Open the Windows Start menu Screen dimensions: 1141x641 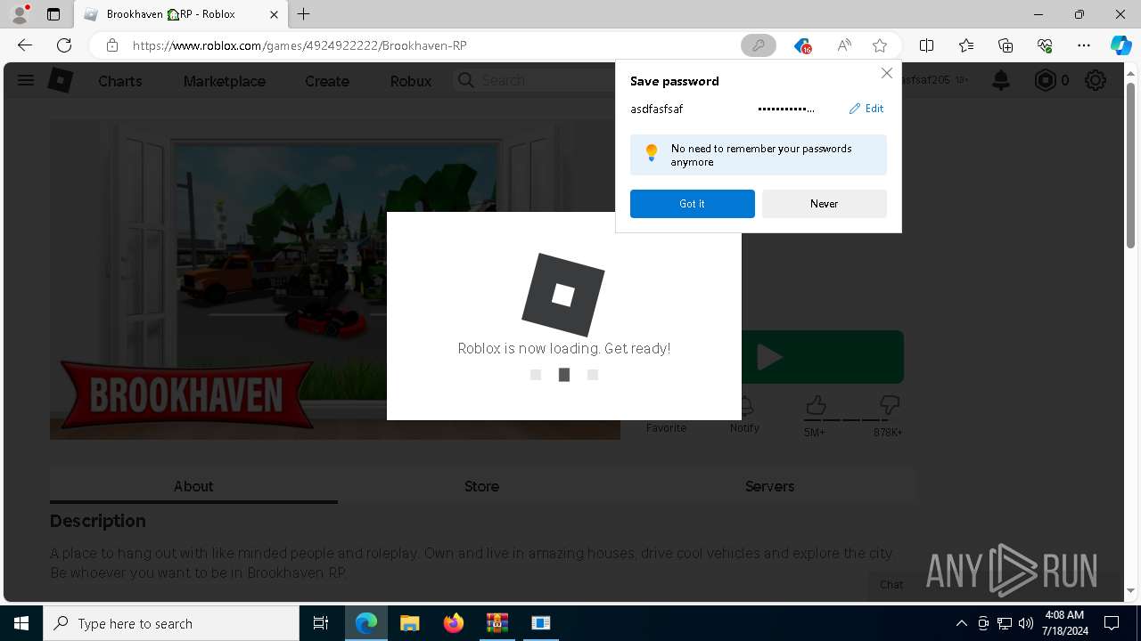click(21, 623)
